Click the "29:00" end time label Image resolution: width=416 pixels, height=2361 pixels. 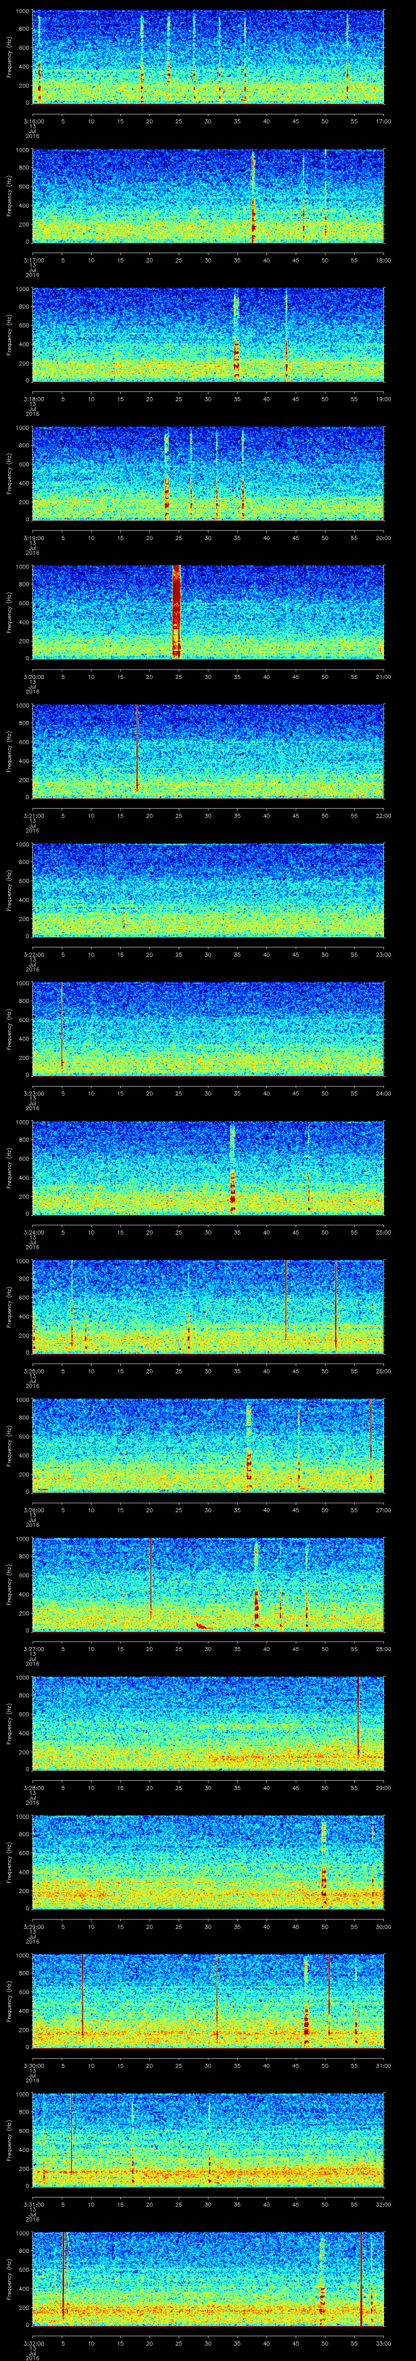(383, 1786)
